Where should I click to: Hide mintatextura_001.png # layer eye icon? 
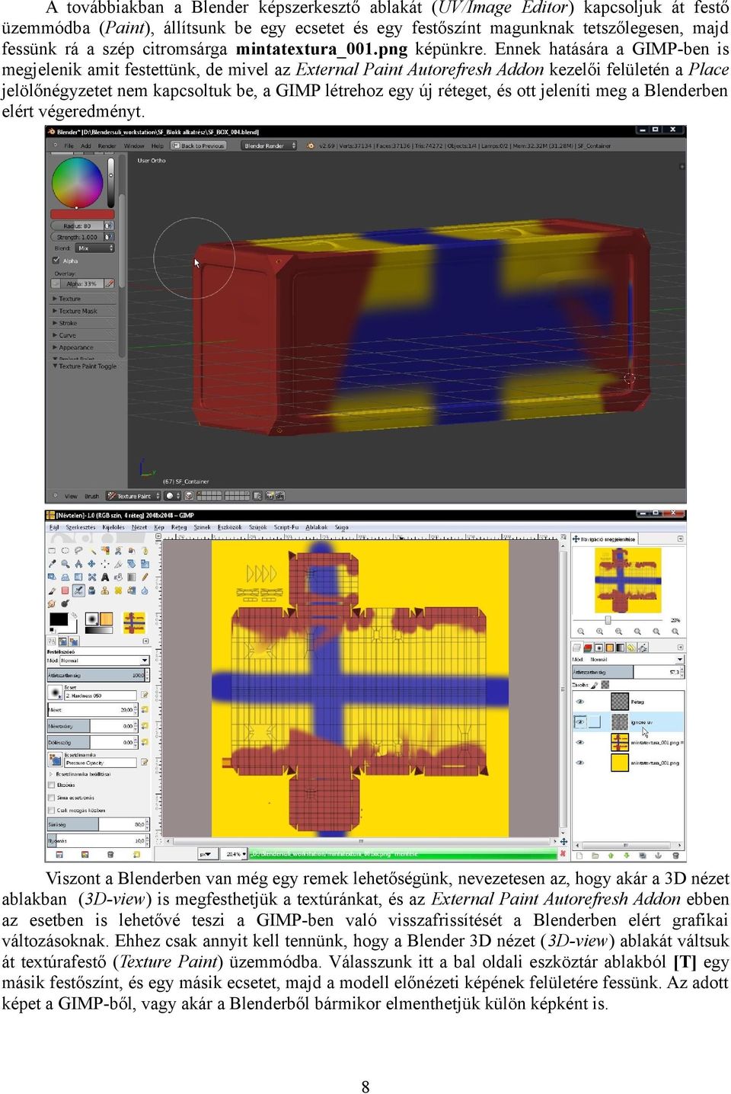[580, 742]
